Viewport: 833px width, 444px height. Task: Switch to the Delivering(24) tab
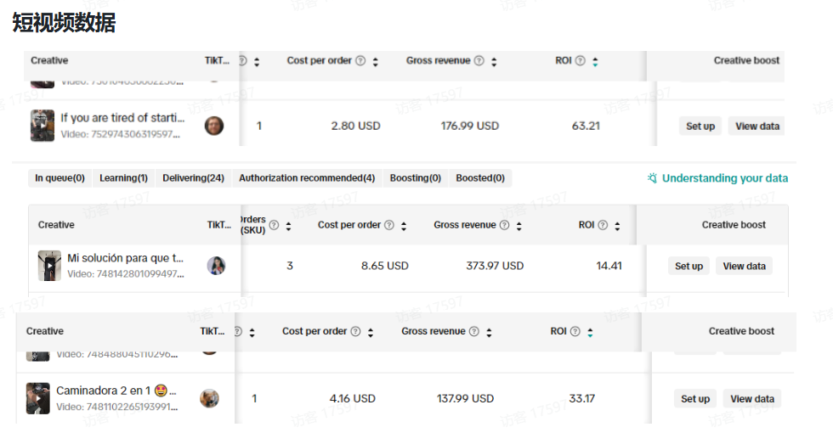193,178
